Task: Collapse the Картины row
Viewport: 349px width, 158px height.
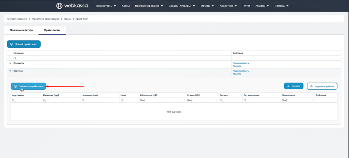Action: 10,71
